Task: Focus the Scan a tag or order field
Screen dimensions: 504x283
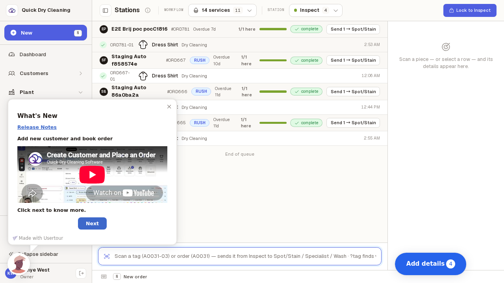Action: [240, 256]
